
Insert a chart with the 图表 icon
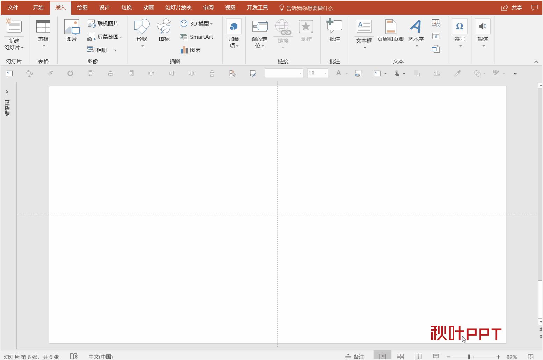pos(190,50)
